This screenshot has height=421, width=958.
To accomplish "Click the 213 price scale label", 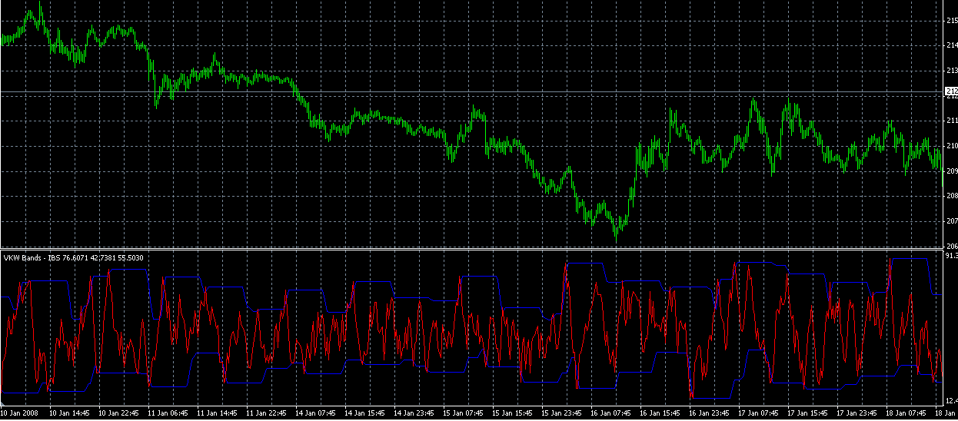I will coord(952,71).
